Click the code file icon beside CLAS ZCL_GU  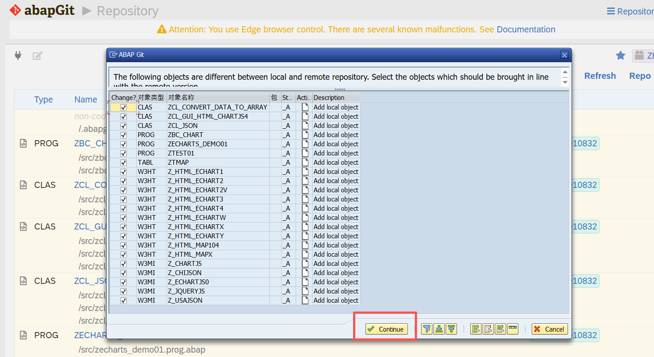(23, 226)
